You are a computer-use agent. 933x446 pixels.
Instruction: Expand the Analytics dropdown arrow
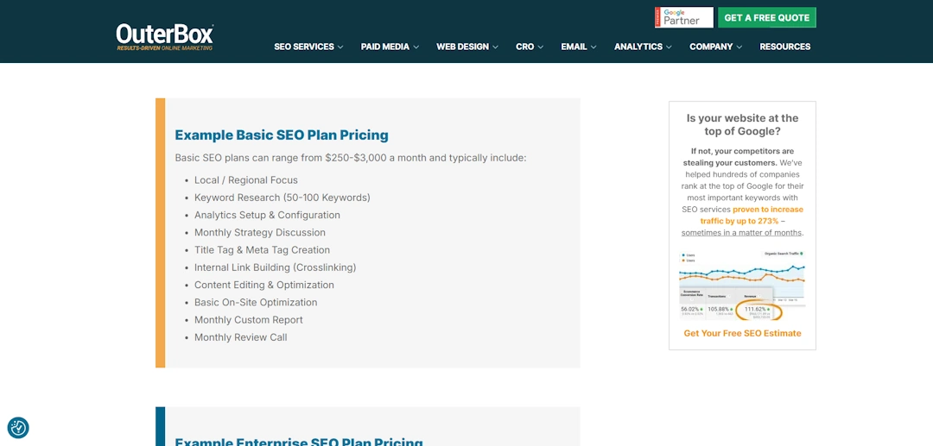pyautogui.click(x=669, y=47)
